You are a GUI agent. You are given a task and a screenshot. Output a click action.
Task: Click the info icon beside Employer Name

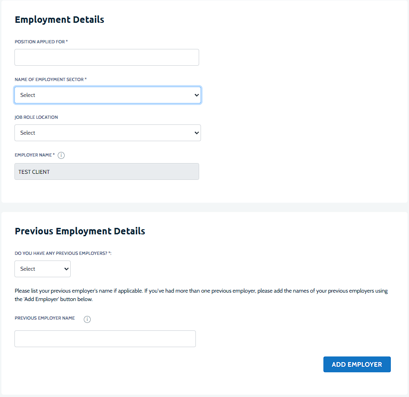(61, 155)
